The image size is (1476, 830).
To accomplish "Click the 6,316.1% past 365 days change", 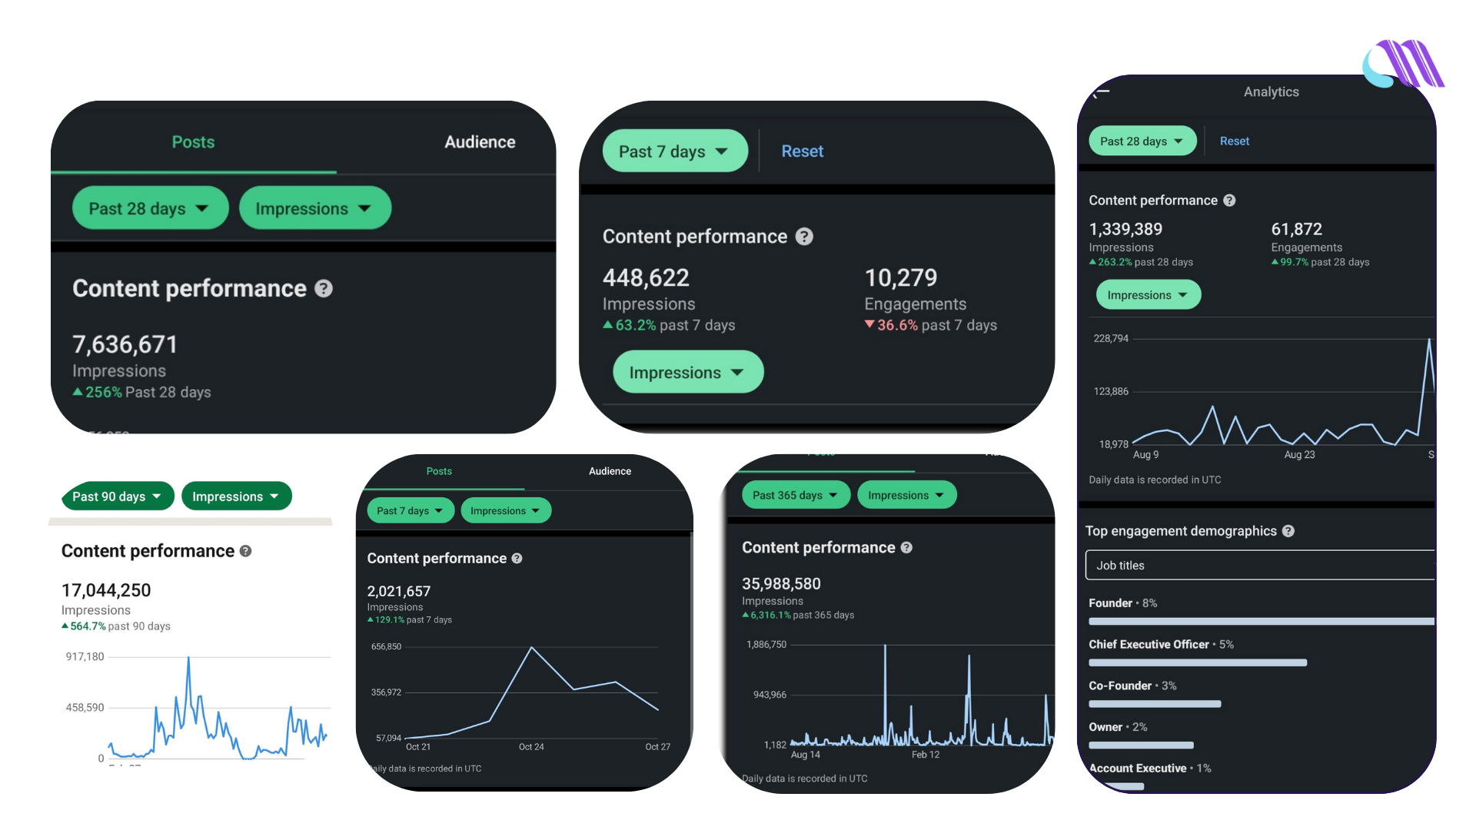I will pyautogui.click(x=798, y=616).
